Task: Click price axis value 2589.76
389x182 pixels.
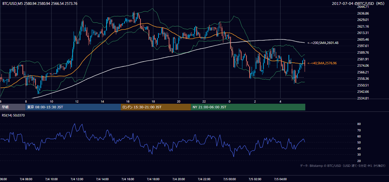Action: [x=363, y=52]
